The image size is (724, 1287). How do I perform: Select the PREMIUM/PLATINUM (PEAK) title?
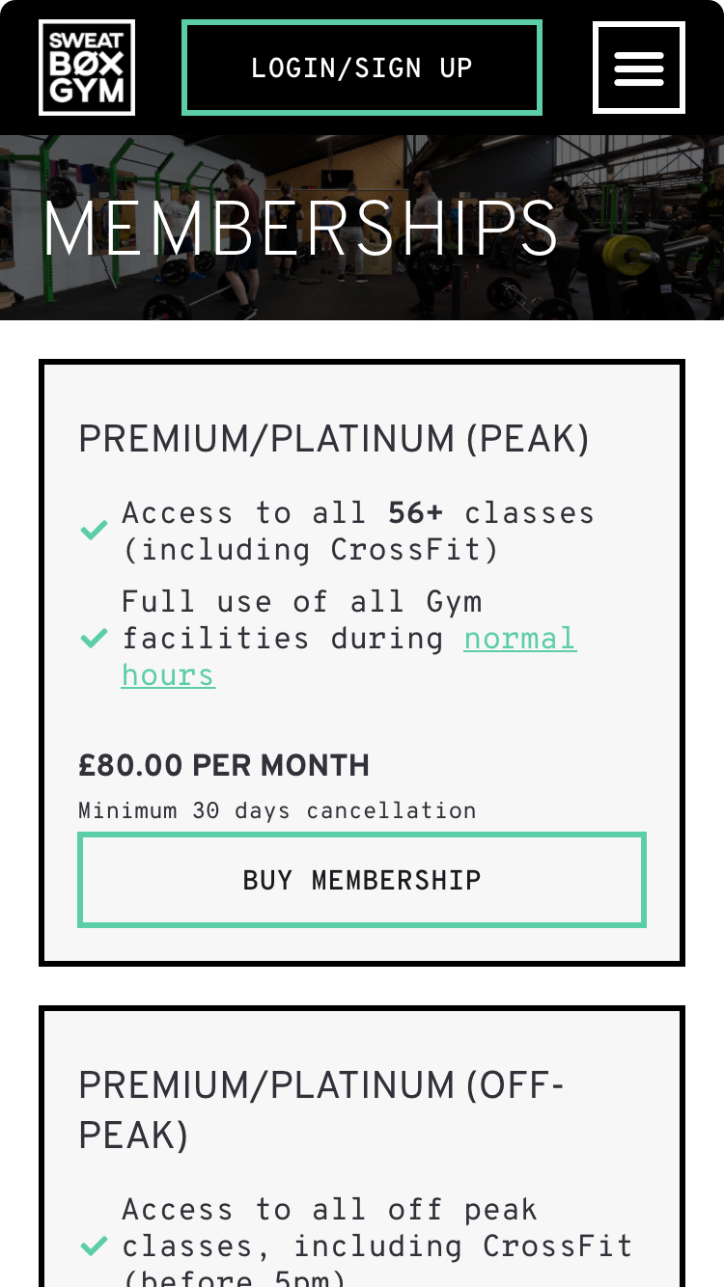click(x=333, y=440)
